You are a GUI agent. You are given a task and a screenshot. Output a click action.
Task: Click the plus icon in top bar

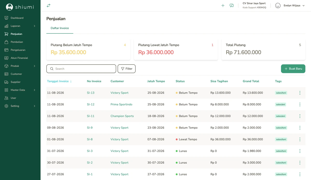223,5
